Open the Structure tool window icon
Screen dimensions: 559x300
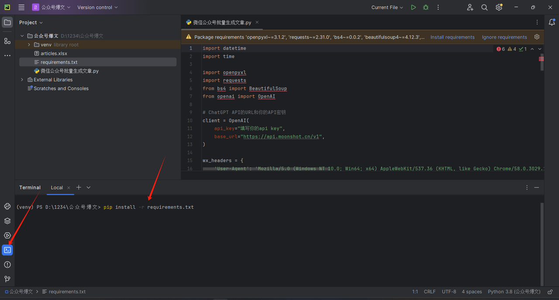[x=7, y=41]
